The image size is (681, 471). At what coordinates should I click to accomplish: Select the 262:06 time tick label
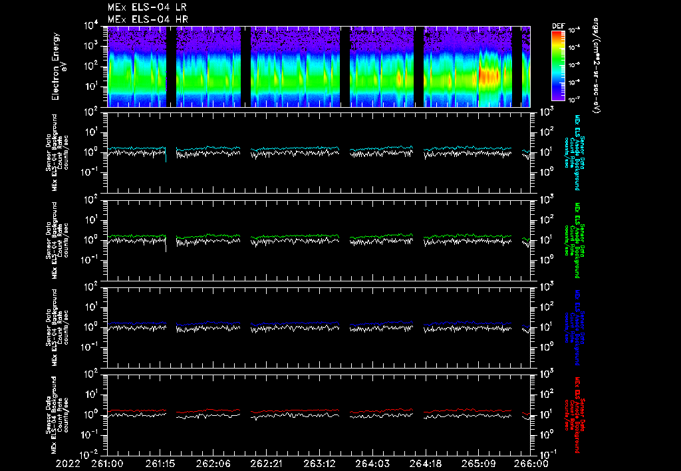213,464
